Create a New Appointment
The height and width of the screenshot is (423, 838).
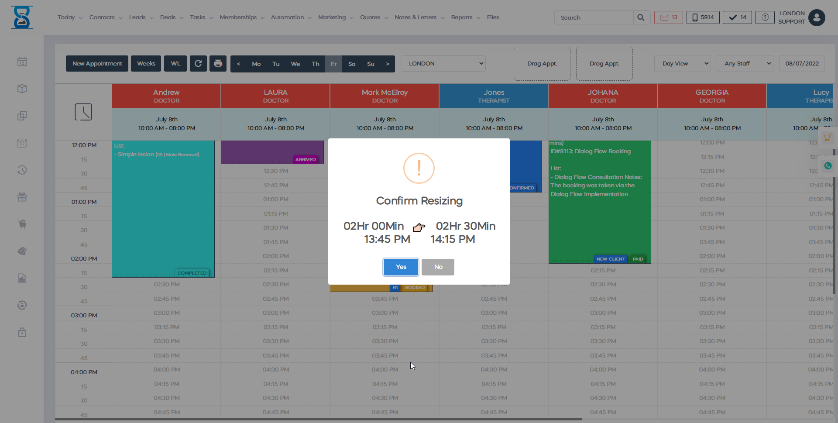(x=96, y=63)
